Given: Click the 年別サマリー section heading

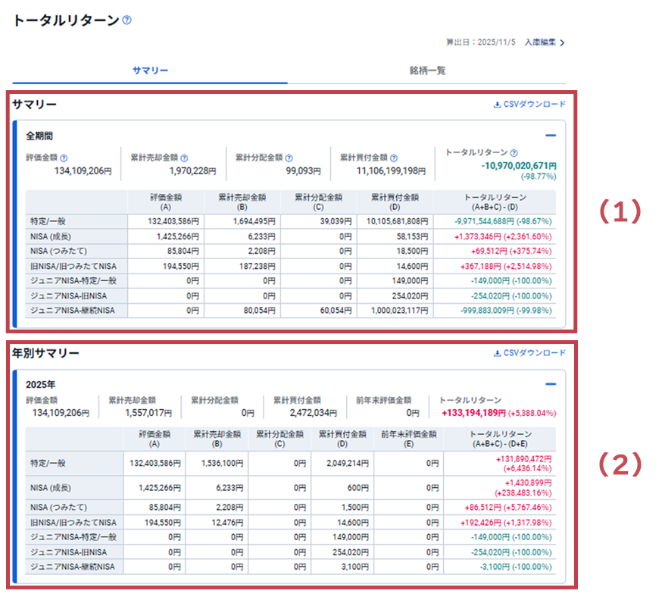Looking at the screenshot, I should 45,353.
